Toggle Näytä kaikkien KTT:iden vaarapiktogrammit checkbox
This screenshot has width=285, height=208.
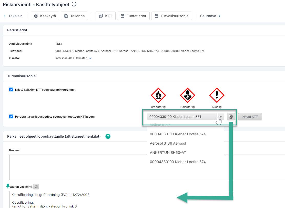coord(11,90)
